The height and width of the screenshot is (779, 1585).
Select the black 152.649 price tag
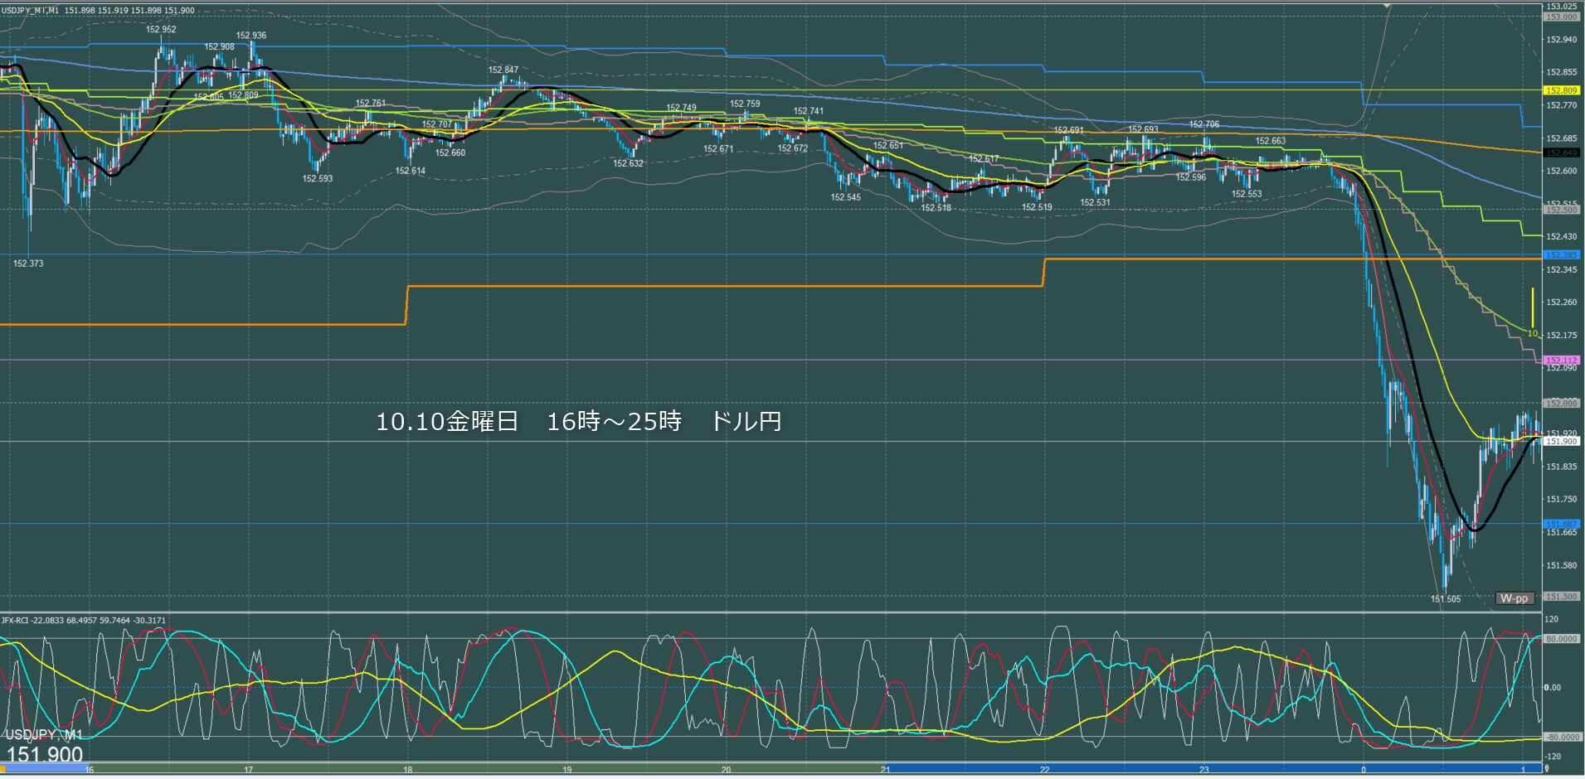(1560, 153)
